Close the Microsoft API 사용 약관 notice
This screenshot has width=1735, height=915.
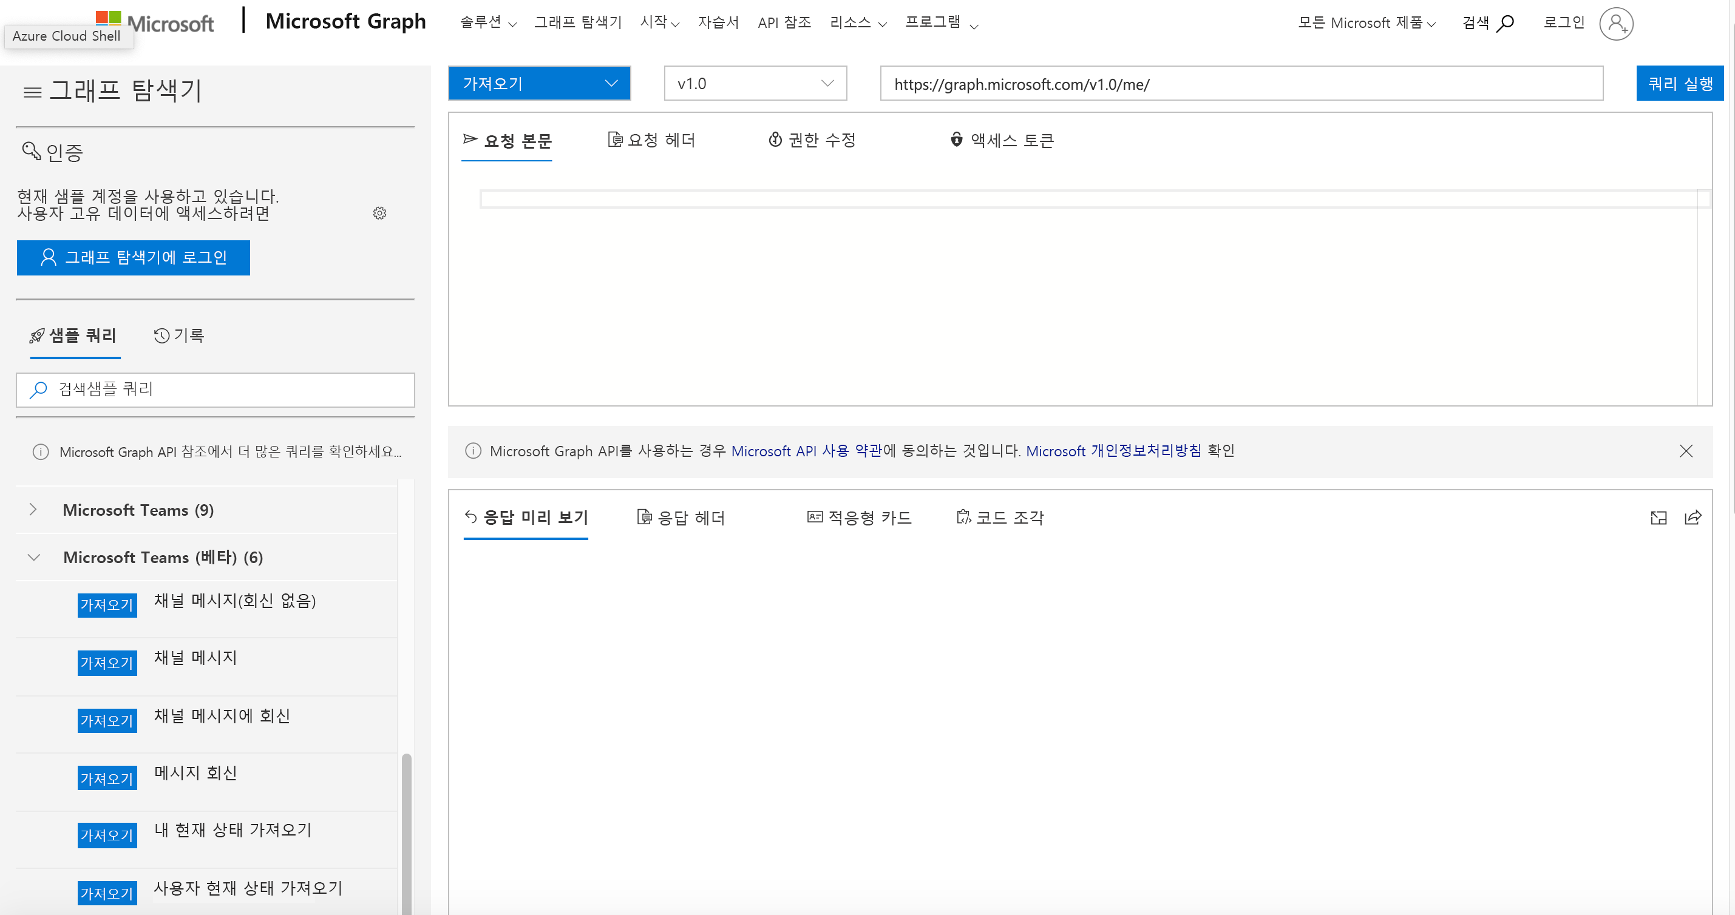click(1687, 451)
